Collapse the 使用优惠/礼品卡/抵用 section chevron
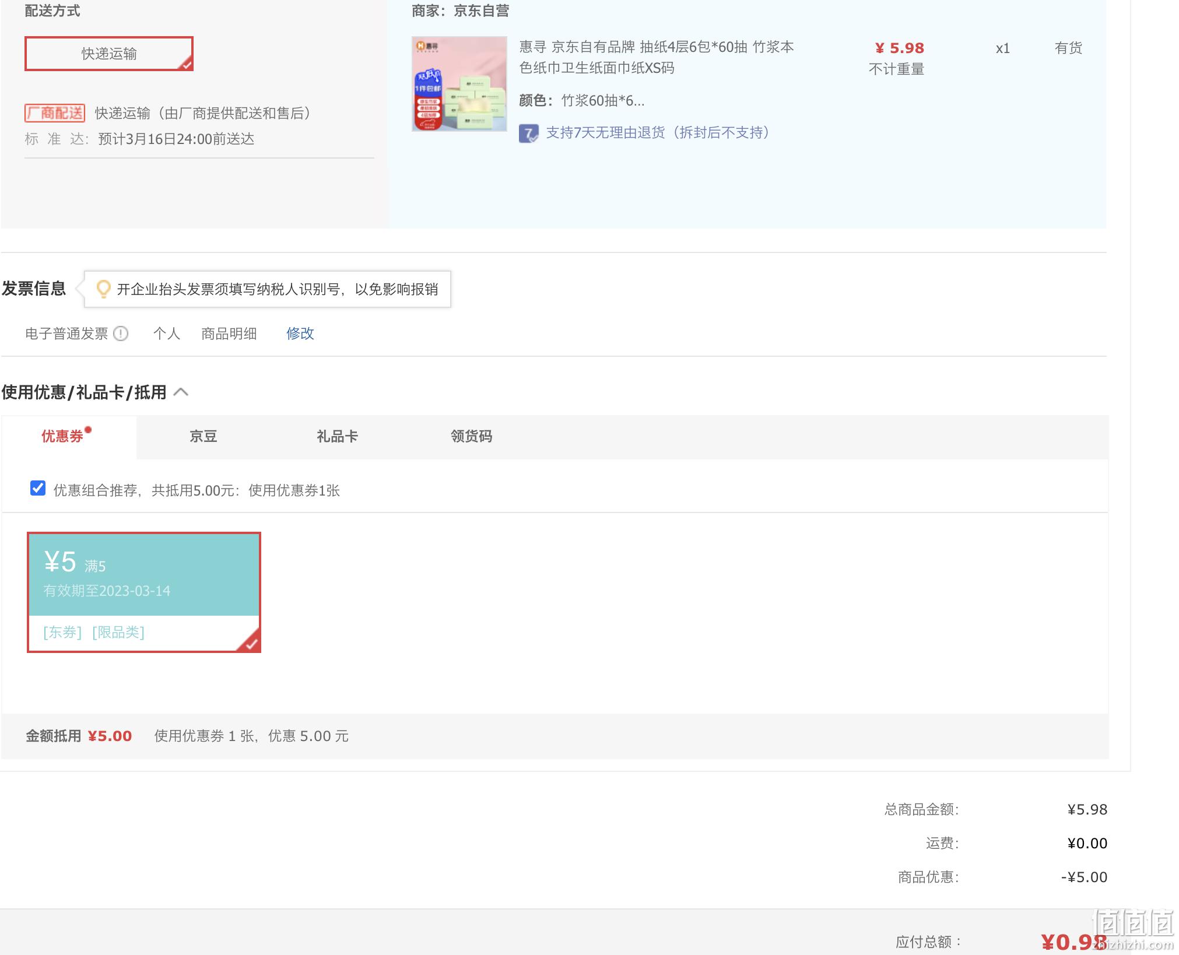The image size is (1179, 955). (x=181, y=392)
